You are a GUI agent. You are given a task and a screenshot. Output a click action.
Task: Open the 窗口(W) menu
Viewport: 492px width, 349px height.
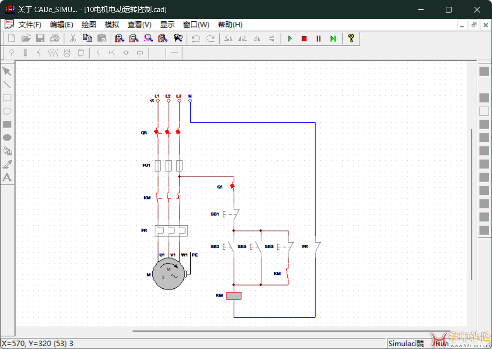pyautogui.click(x=196, y=25)
